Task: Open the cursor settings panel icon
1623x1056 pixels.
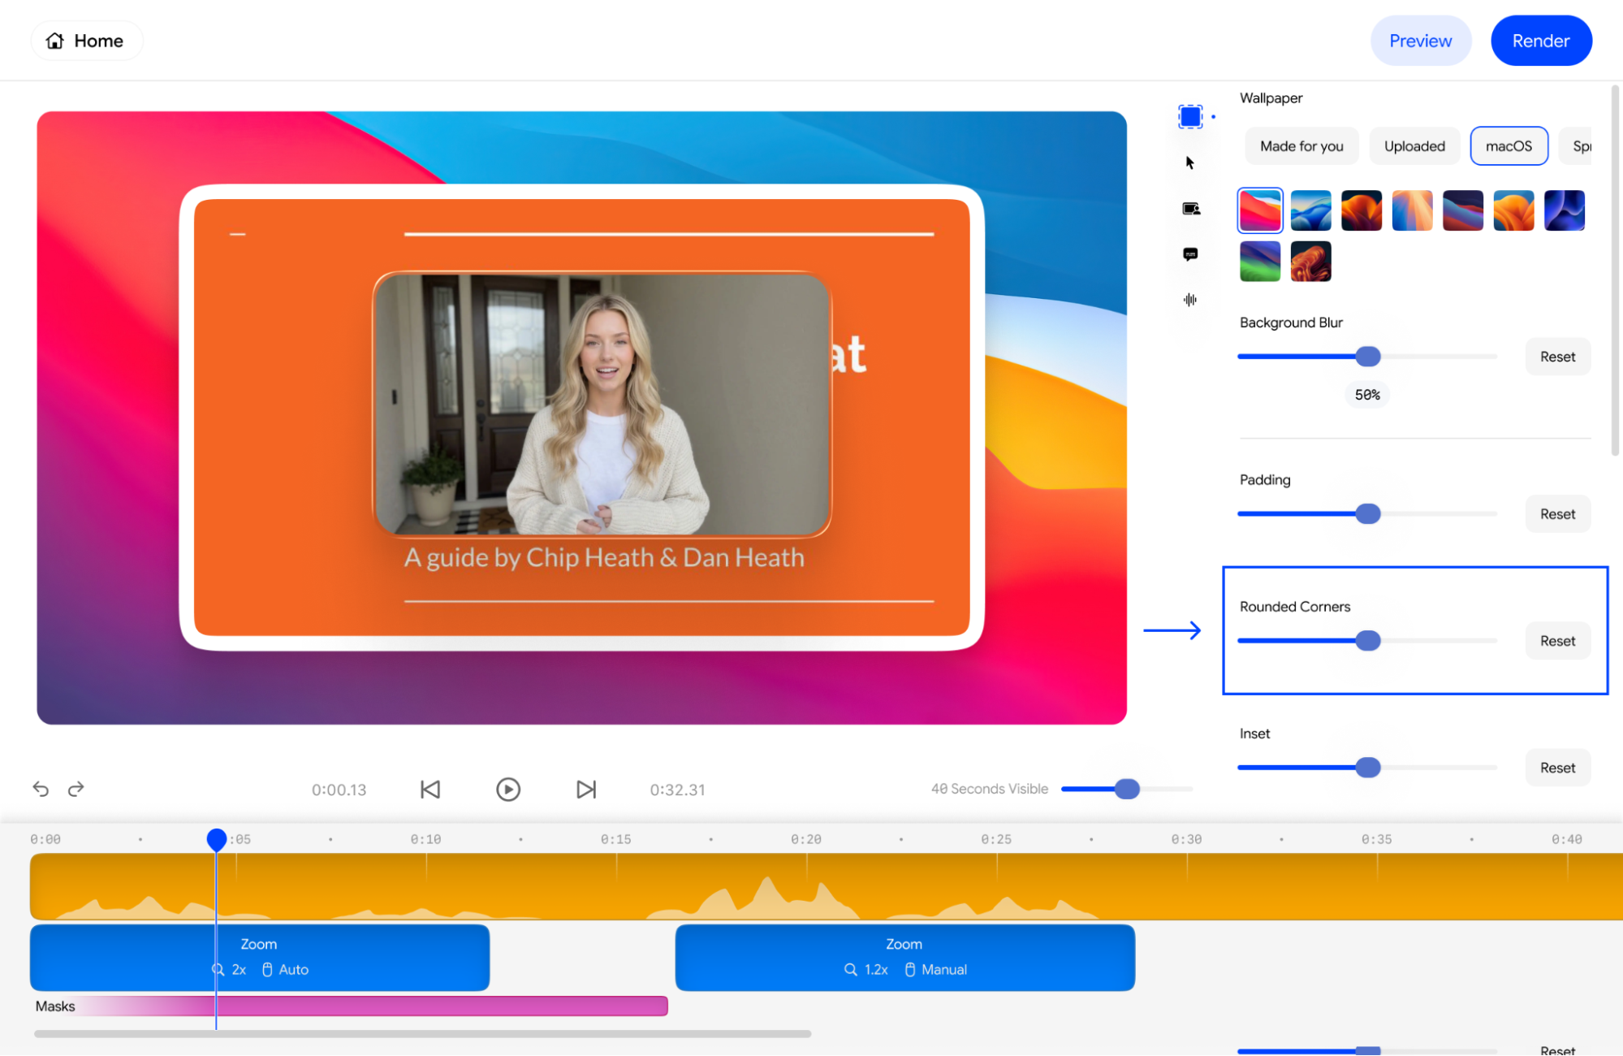Action: (x=1190, y=163)
